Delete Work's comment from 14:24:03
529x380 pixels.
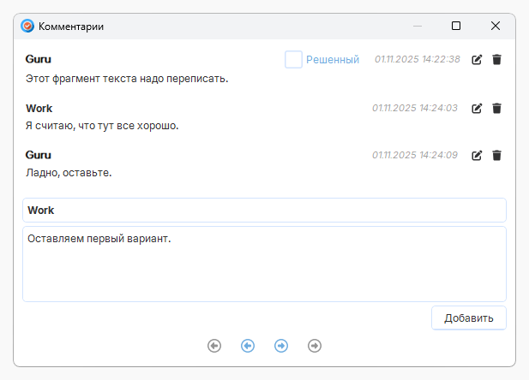(496, 109)
